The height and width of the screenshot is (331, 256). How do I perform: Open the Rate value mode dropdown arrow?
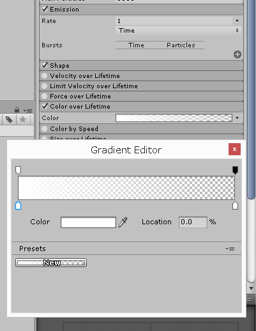[237, 21]
